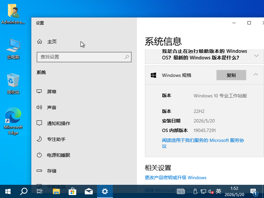The height and width of the screenshot is (198, 264).
Task: Open the Windows Start menu
Action: click(8, 191)
